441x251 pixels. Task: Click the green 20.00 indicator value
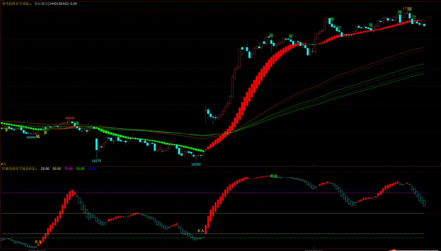(80, 169)
